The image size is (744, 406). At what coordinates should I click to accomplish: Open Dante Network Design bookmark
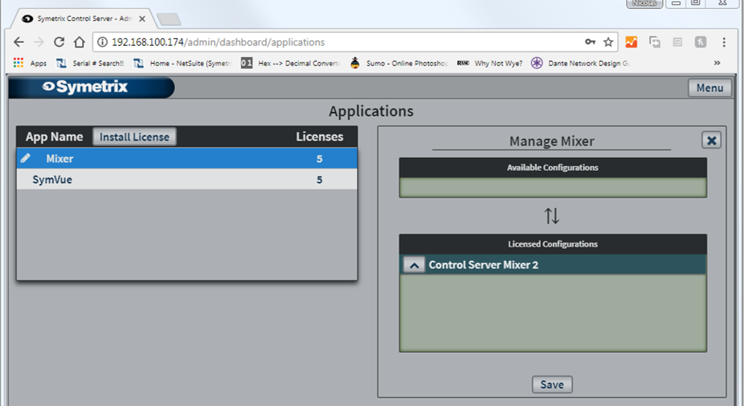(580, 63)
